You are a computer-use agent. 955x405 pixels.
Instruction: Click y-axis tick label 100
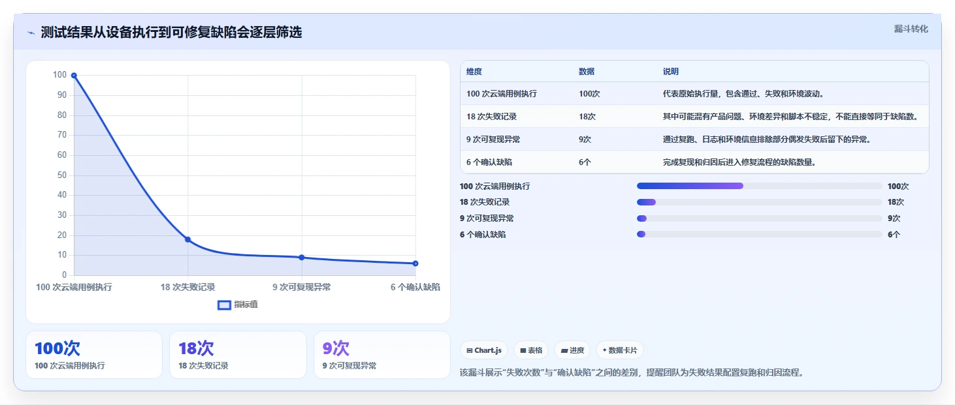coord(60,75)
